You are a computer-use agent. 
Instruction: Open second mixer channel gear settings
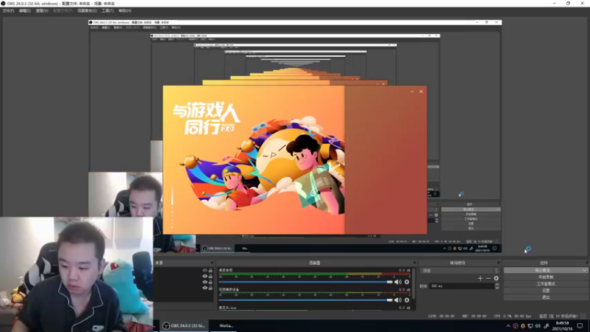point(407,300)
